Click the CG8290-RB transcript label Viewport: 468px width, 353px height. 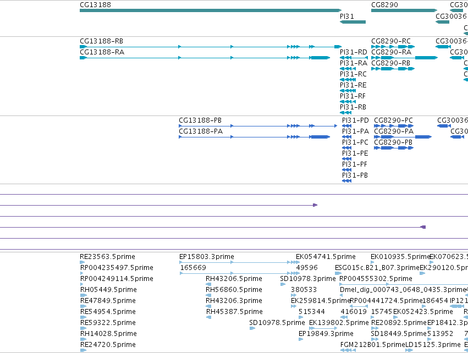click(390, 63)
